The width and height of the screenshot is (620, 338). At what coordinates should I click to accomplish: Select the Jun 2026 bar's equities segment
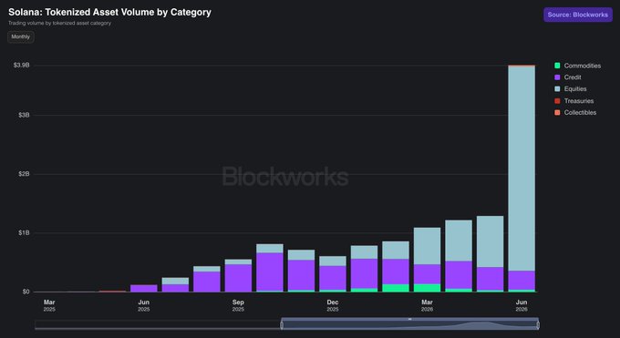coord(522,169)
